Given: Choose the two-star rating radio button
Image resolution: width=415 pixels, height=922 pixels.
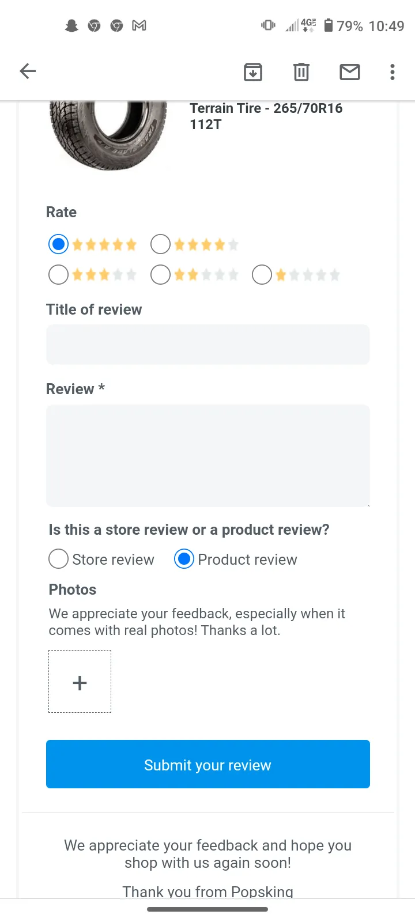Looking at the screenshot, I should 160,275.
